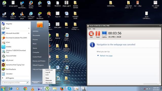Click the taskbar clock
Screen dimensions: 162x91
click(x=156, y=89)
